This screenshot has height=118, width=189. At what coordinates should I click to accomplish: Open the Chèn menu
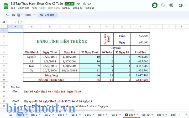coord(42,8)
